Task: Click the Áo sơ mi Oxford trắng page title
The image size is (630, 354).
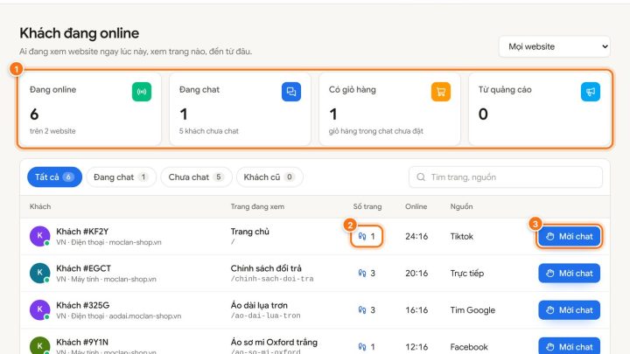Action: click(x=274, y=343)
